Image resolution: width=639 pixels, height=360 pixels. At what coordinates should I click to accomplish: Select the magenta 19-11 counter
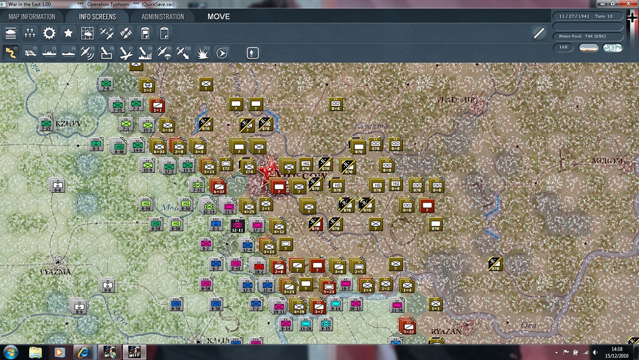point(279,306)
